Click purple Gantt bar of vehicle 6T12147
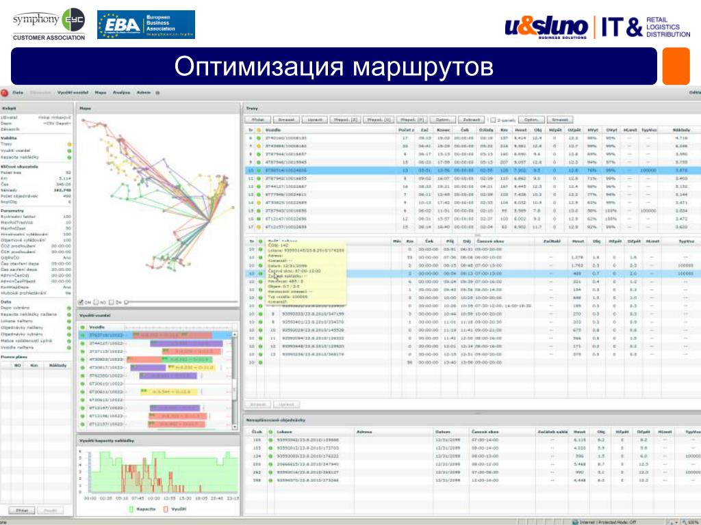The image size is (701, 525). point(175,408)
